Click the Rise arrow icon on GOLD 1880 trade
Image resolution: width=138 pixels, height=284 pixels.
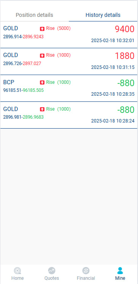pos(42,55)
